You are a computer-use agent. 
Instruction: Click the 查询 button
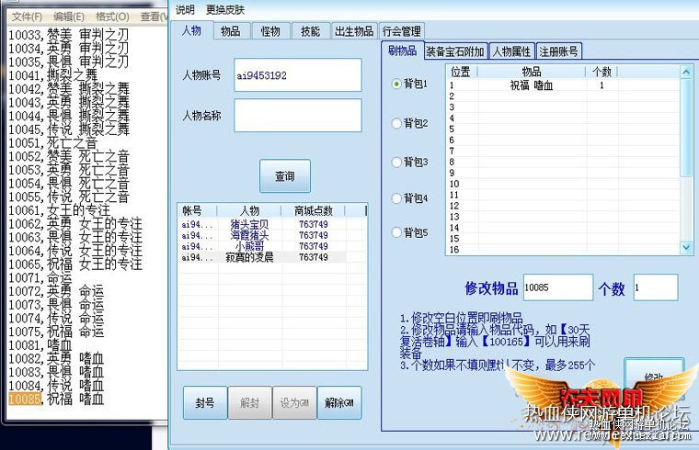pos(285,176)
